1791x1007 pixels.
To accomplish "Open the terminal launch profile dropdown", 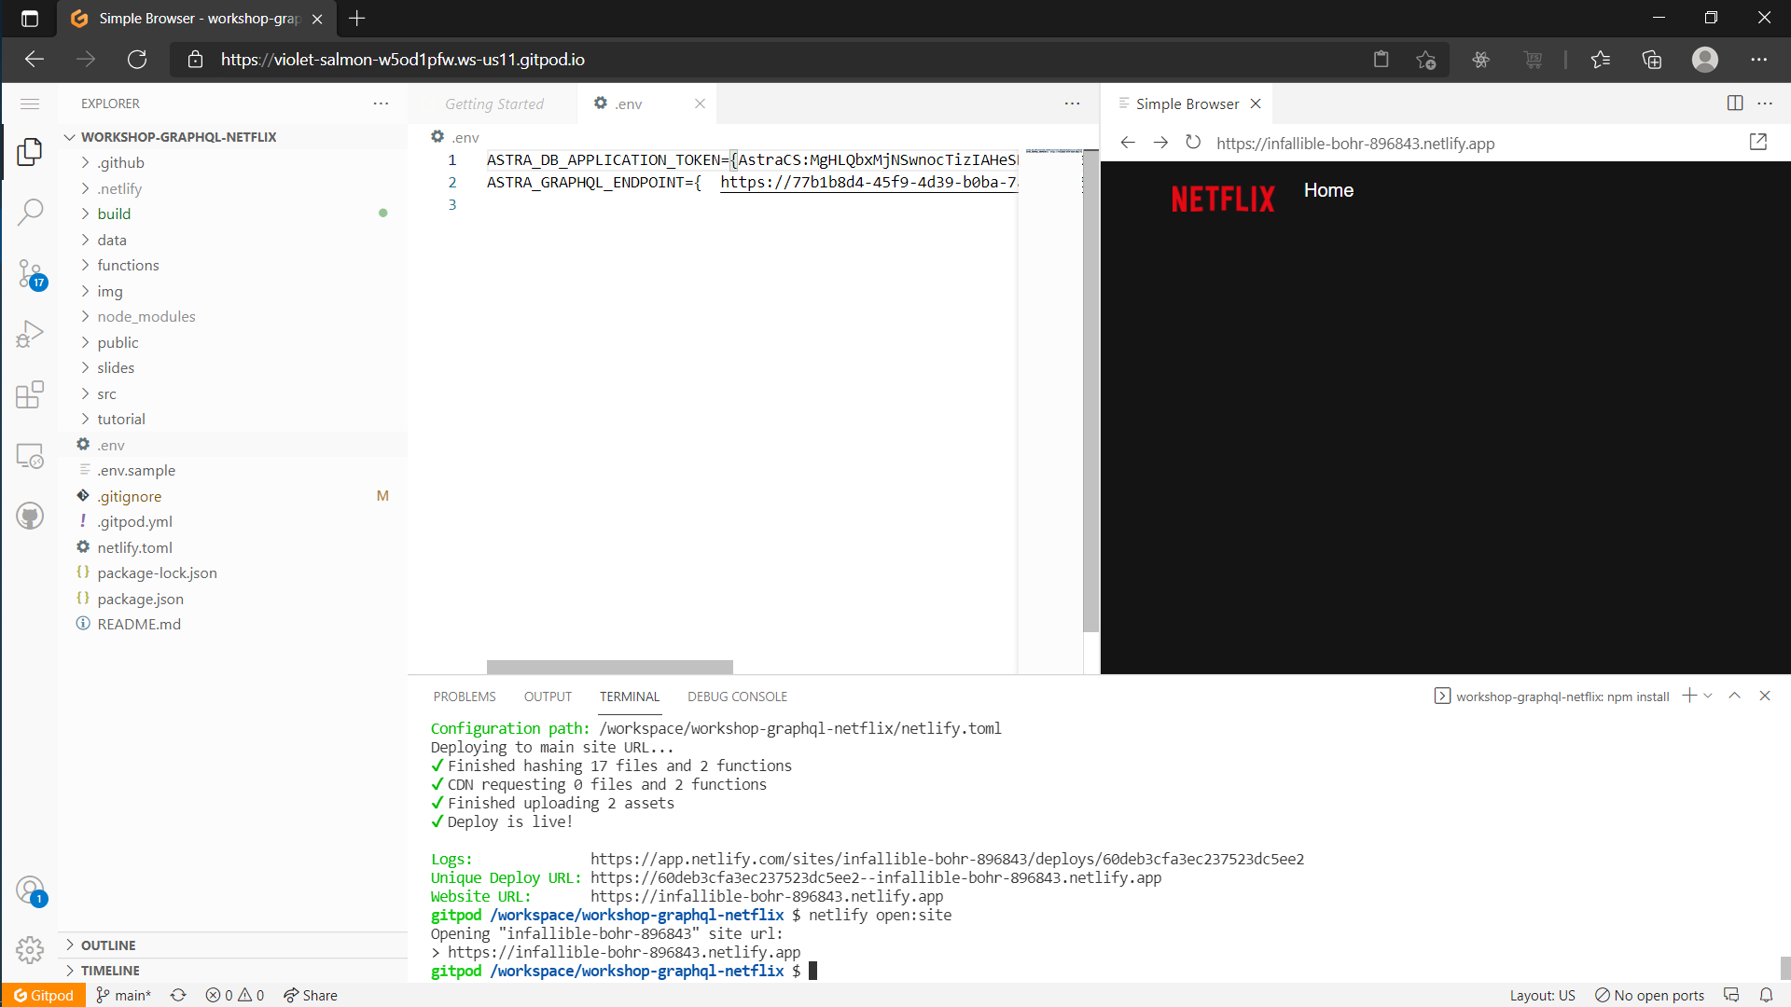I will pyautogui.click(x=1708, y=696).
